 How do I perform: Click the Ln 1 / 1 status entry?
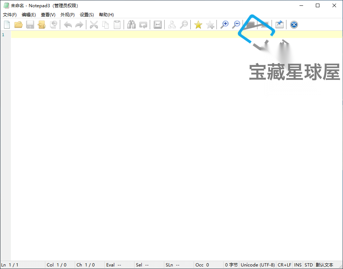[x=10, y=265]
